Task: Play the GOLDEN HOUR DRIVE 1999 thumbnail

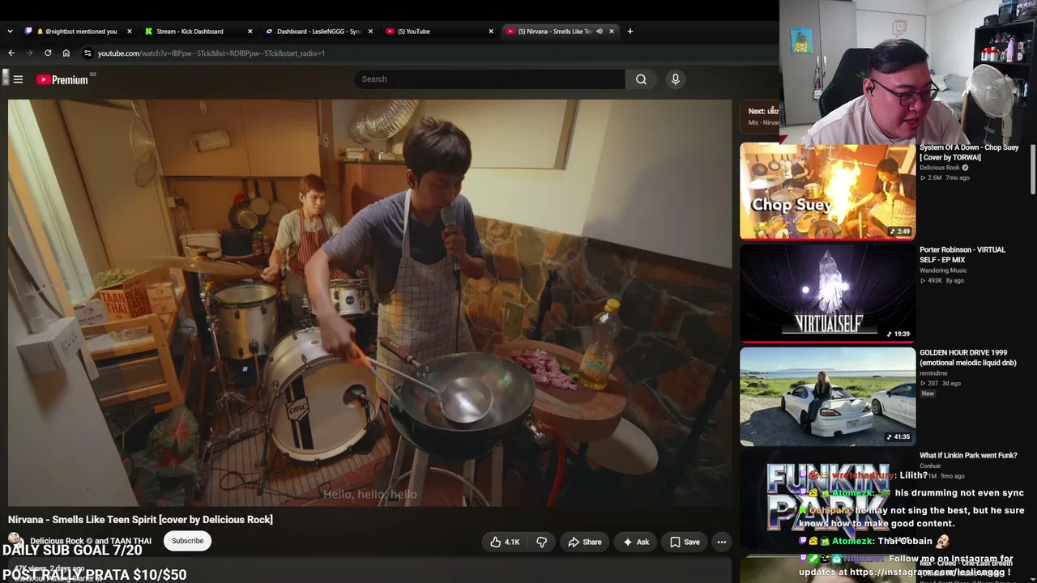Action: (x=827, y=396)
